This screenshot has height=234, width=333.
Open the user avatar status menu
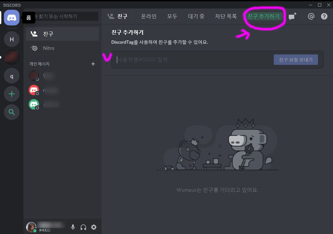coord(31,227)
